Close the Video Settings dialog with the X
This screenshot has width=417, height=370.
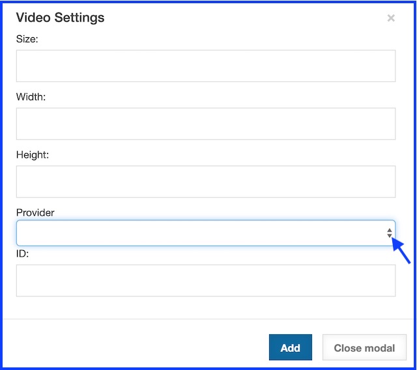[391, 18]
